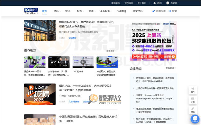Open Shoplazza Oceanpayment Apple Pay sidebar news
201x125 pixels.
pos(154,98)
